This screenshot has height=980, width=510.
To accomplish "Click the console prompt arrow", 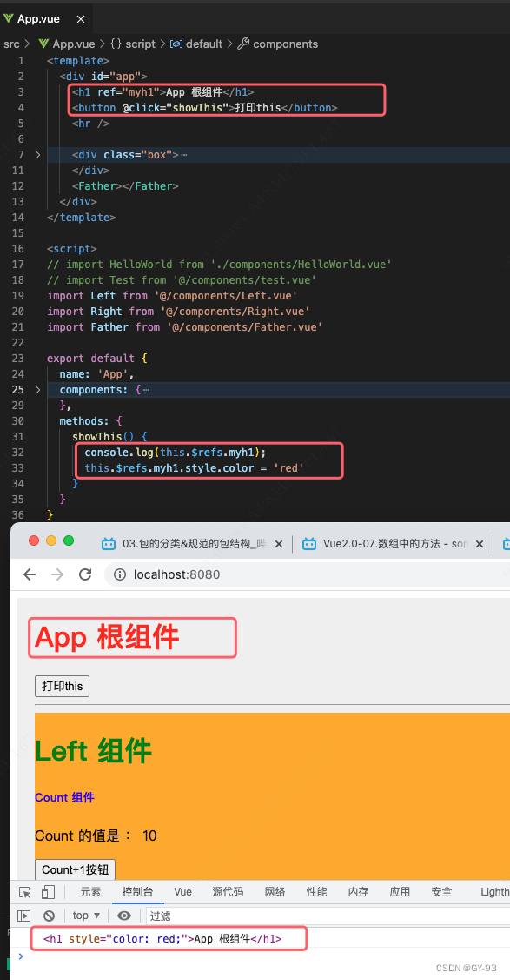I will pyautogui.click(x=21, y=956).
